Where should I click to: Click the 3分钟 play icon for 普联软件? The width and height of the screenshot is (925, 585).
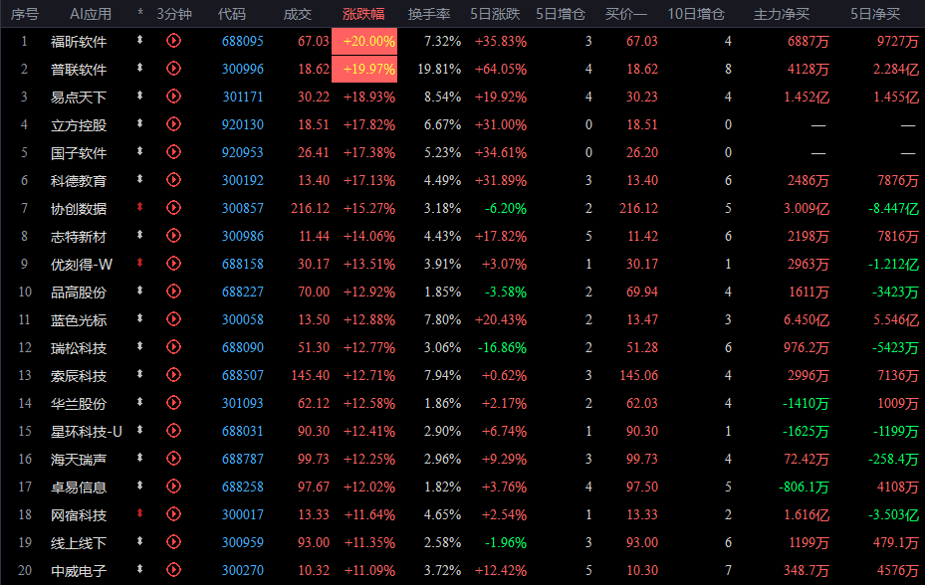[x=173, y=69]
